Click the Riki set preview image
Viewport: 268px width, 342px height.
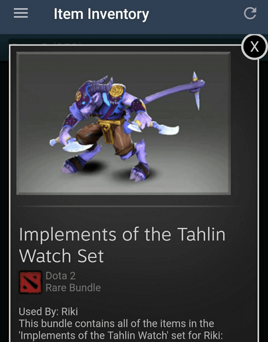click(124, 123)
